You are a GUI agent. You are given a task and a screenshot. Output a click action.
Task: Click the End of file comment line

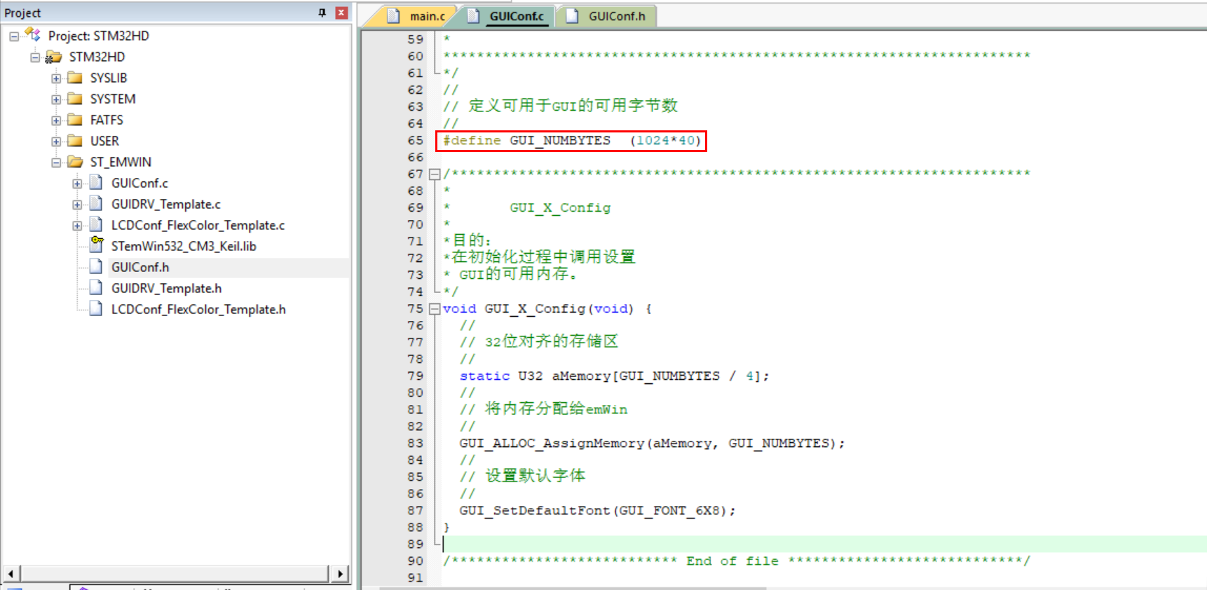pyautogui.click(x=737, y=561)
